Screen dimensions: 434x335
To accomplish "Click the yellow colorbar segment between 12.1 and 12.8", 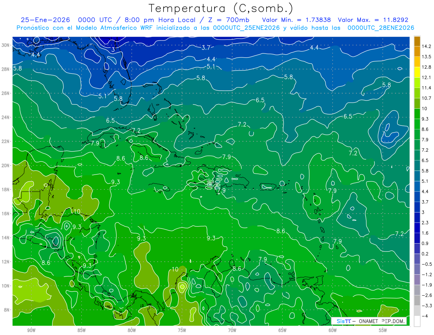I will (x=417, y=72).
